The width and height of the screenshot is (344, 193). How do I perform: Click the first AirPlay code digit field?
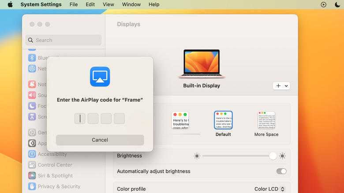pos(80,119)
